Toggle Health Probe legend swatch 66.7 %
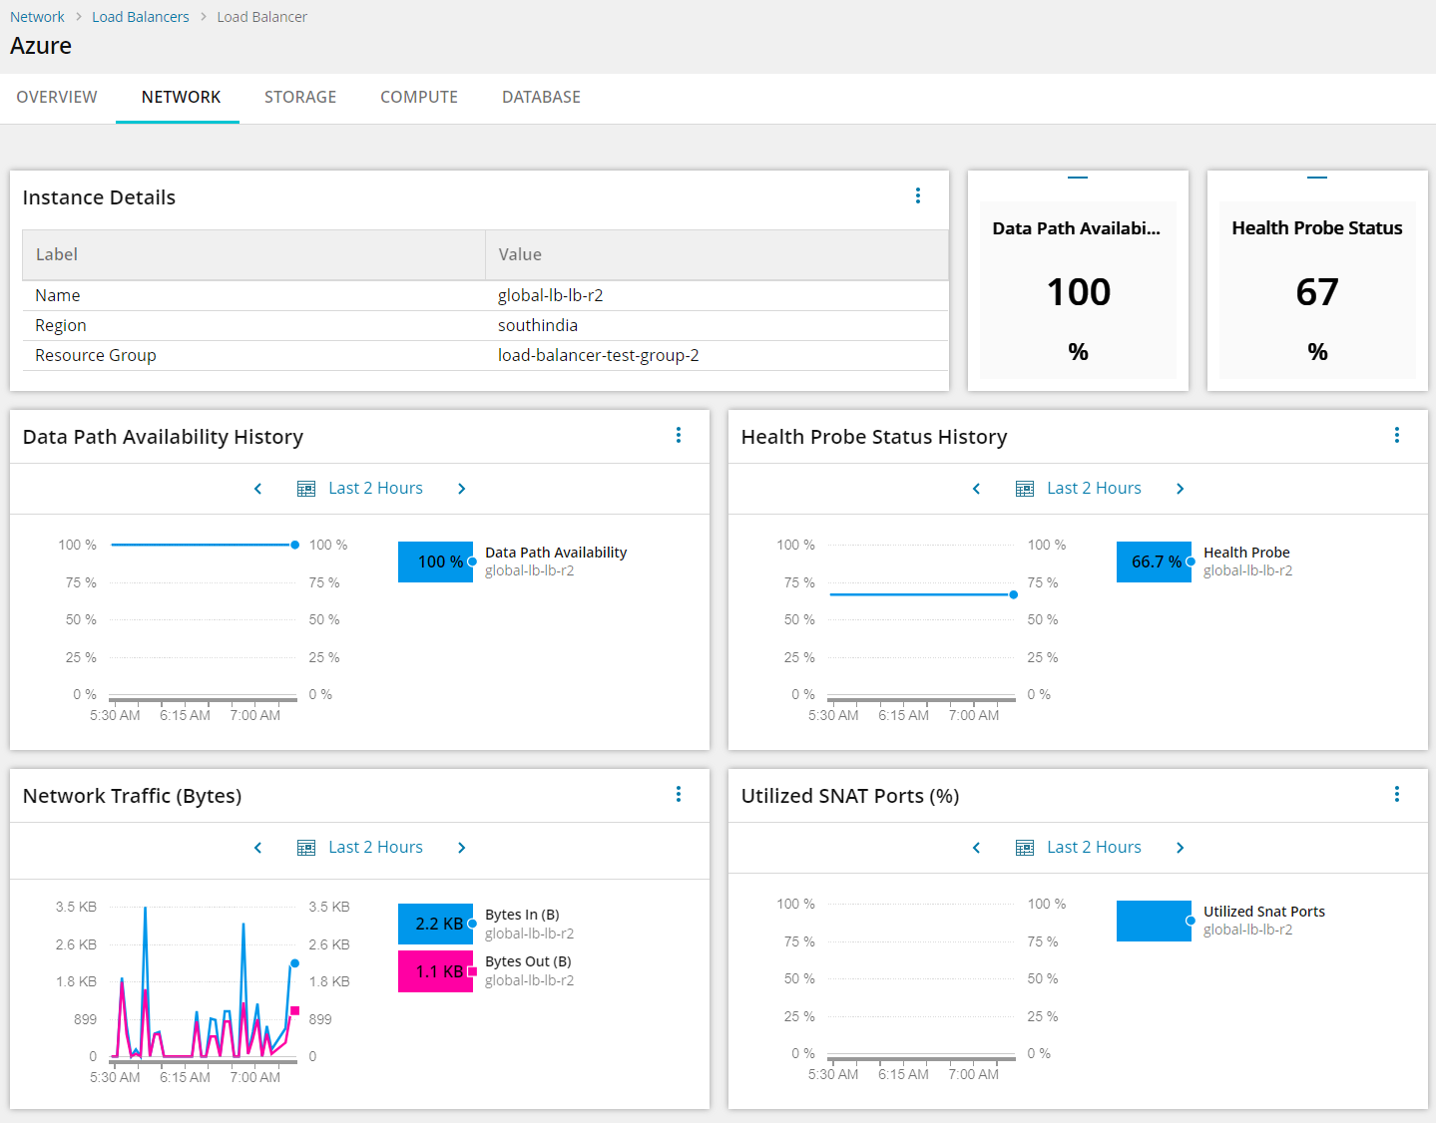This screenshot has width=1436, height=1123. 1155,561
